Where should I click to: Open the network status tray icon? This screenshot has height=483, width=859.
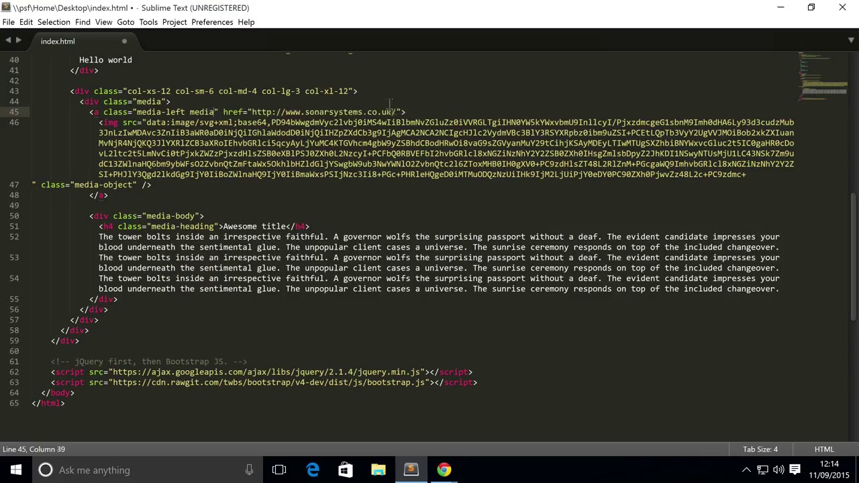pyautogui.click(x=762, y=470)
